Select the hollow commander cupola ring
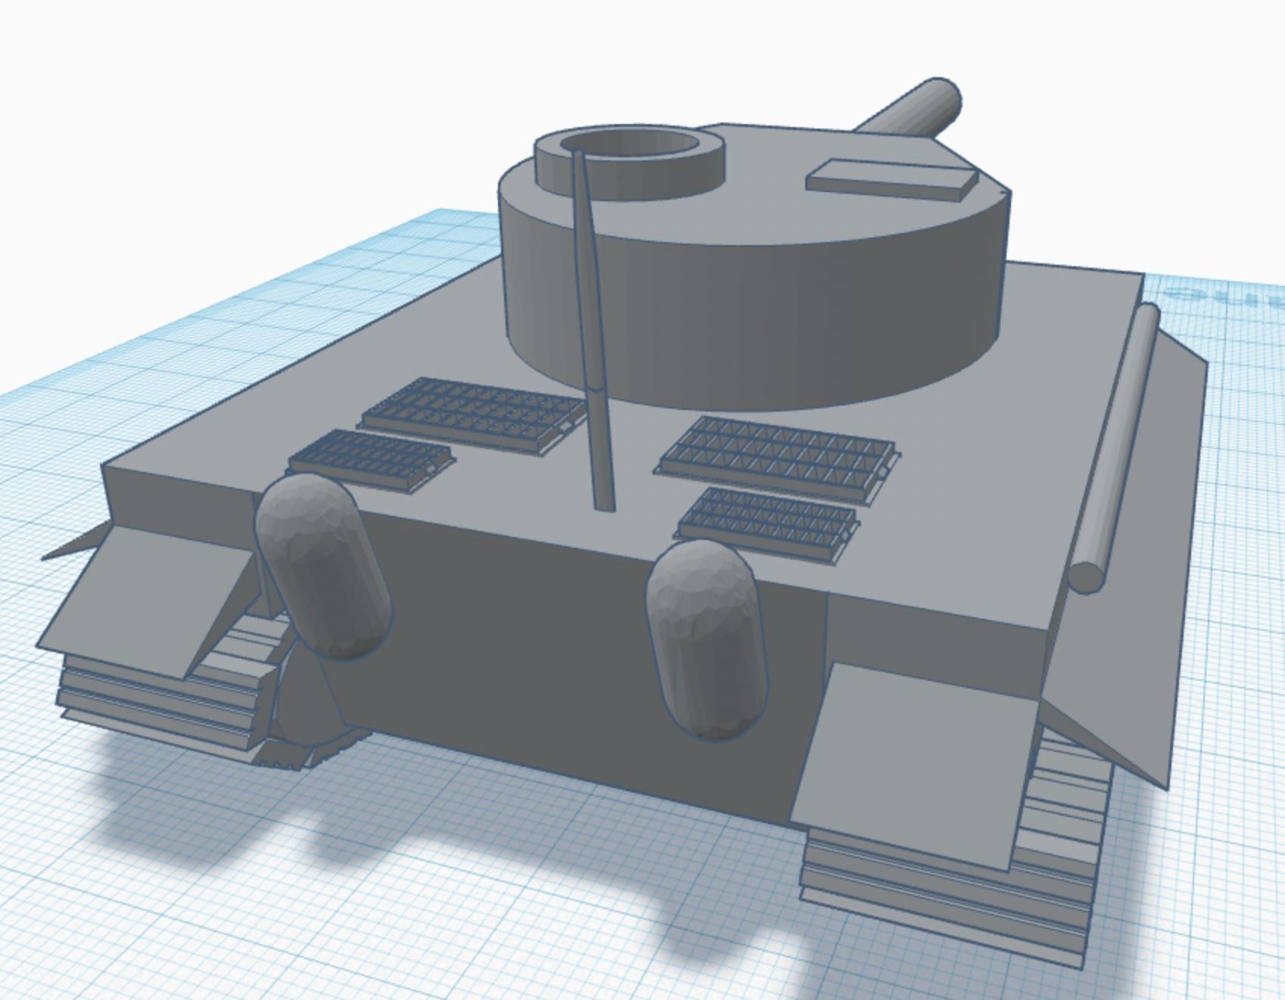 coord(630,163)
